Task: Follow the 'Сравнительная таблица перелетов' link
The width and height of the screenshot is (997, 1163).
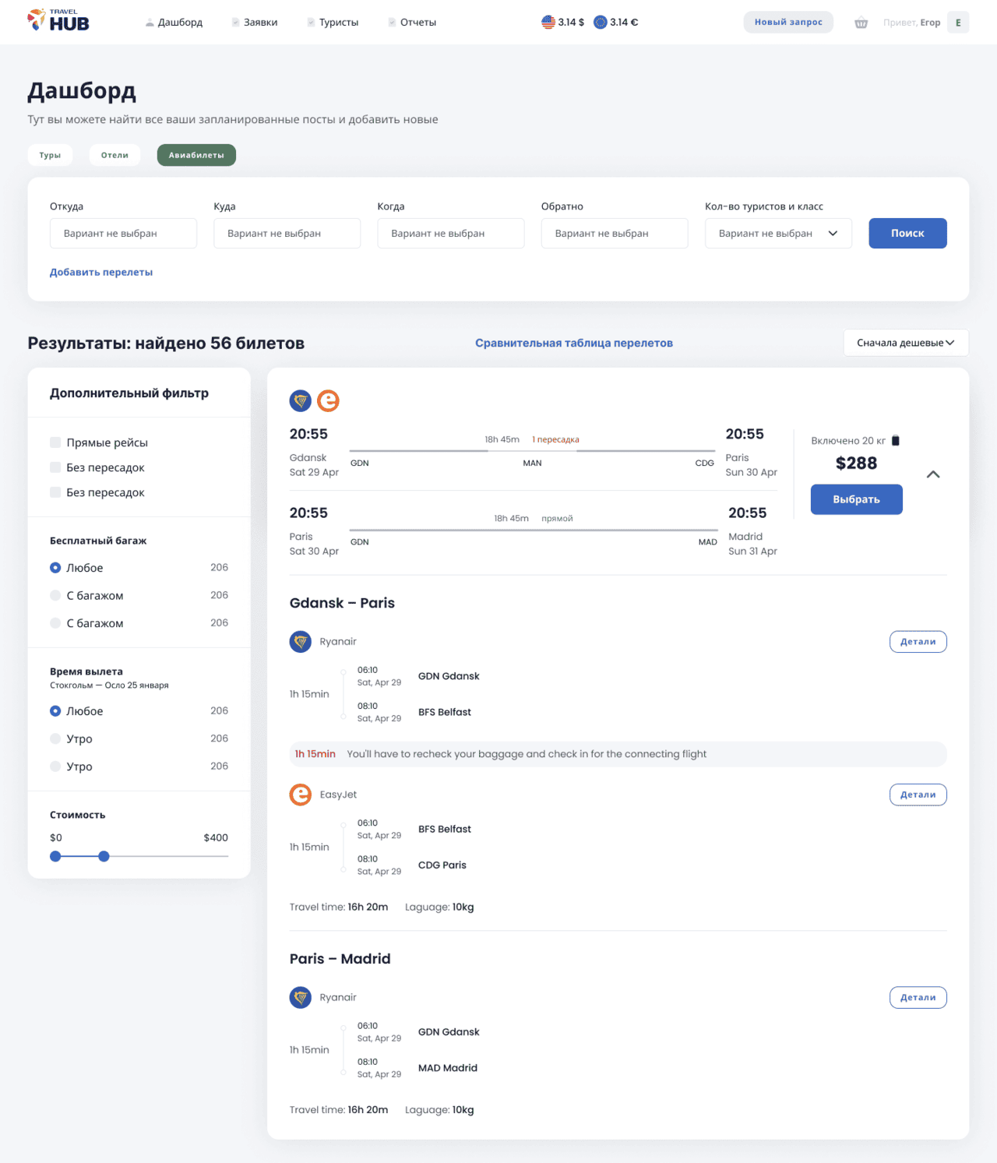Action: (x=574, y=343)
